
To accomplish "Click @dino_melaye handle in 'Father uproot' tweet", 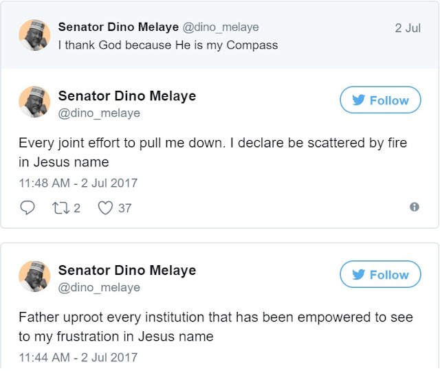I will [x=99, y=288].
